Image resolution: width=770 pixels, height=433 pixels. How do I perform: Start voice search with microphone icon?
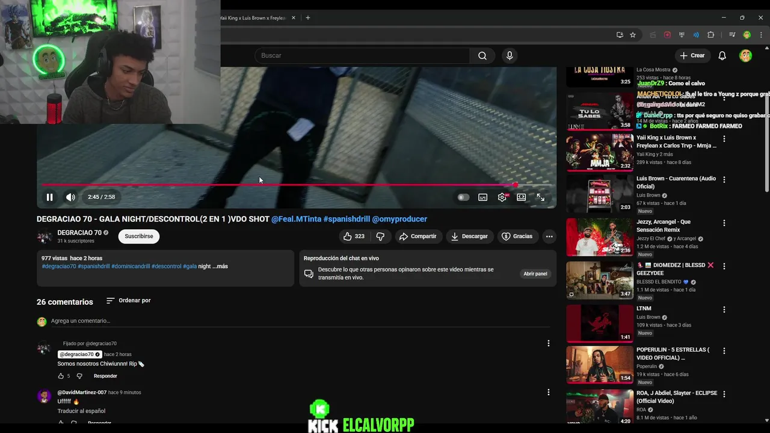pyautogui.click(x=510, y=55)
